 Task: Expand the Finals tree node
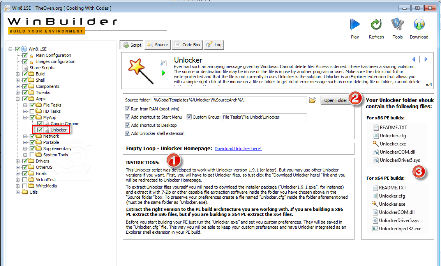18,173
